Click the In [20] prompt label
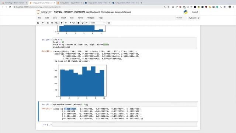The image size is (236, 133). click(x=47, y=40)
